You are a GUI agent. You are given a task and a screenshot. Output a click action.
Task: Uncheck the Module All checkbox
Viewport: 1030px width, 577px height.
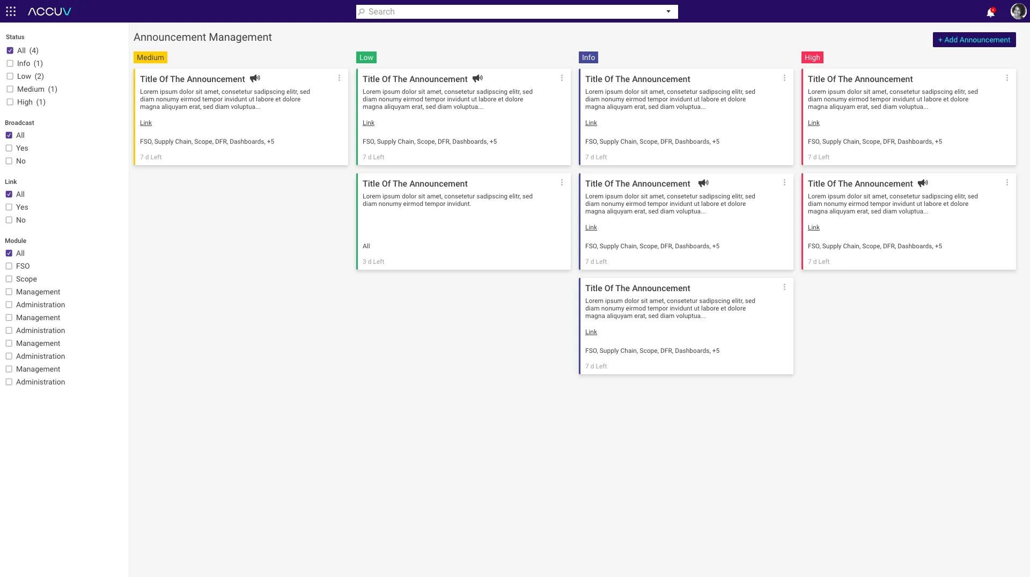click(9, 253)
